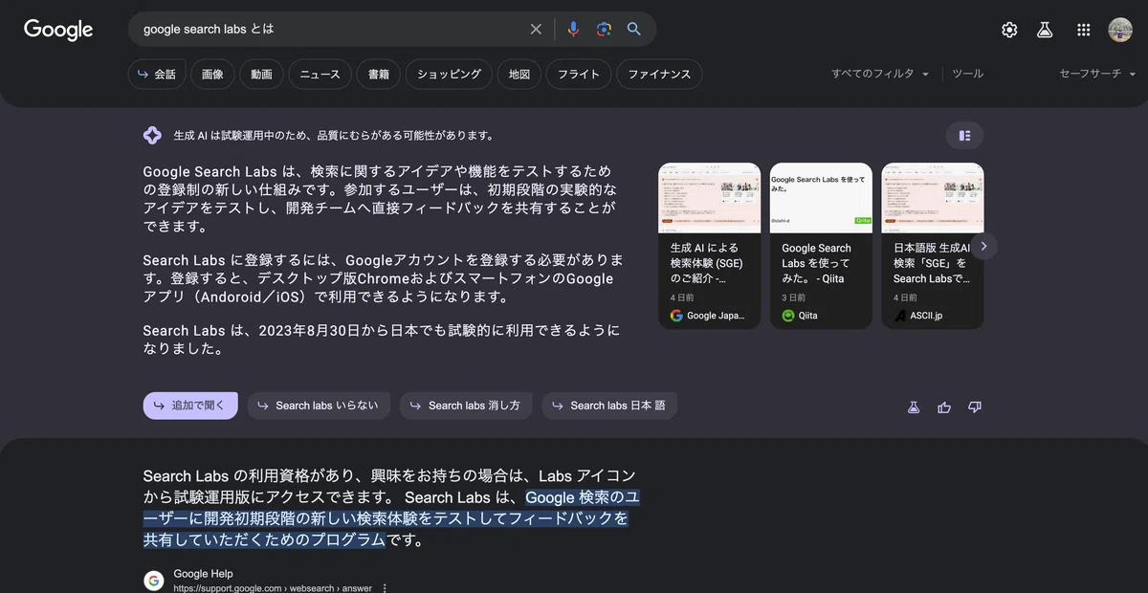Click the Google Help favicon

click(x=154, y=581)
